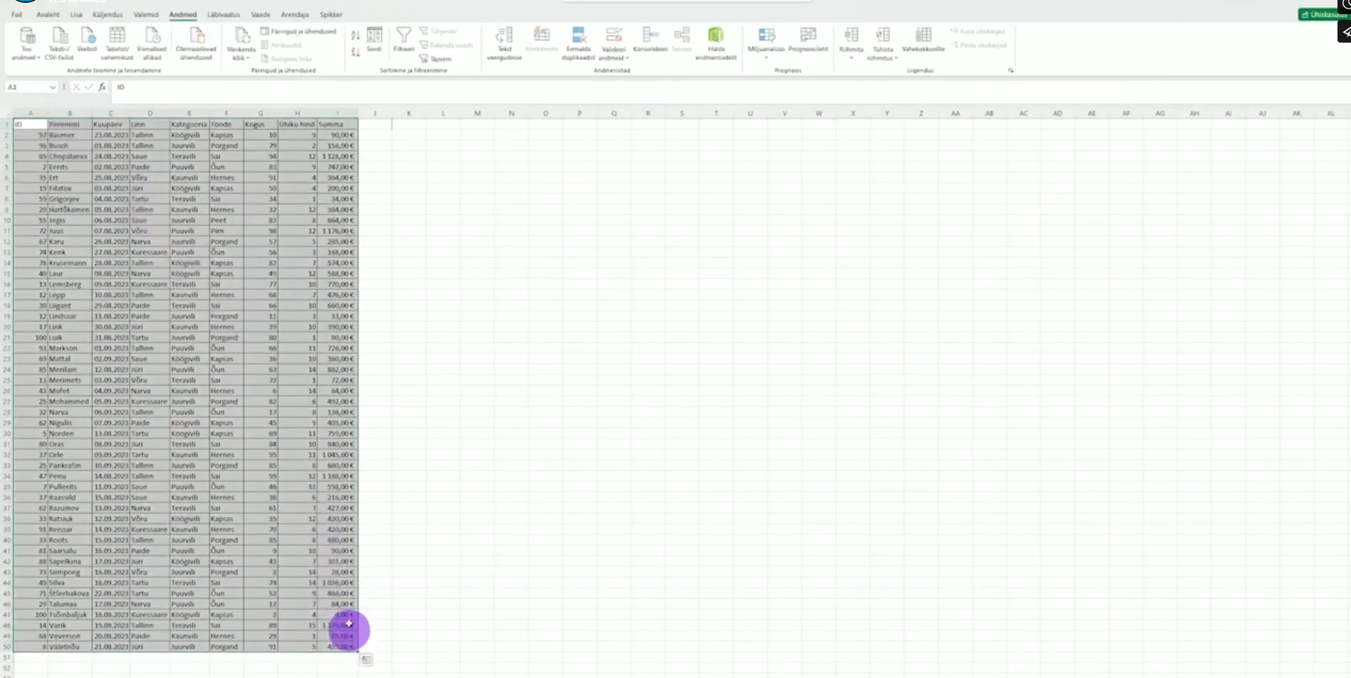
Task: Expand the Mõjuanalüüs dropdown arrow
Action: (x=766, y=58)
